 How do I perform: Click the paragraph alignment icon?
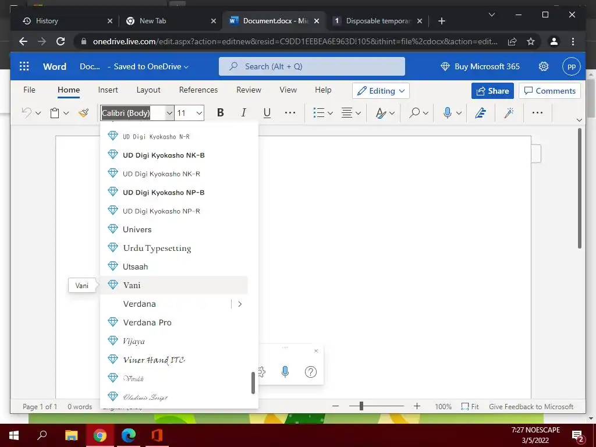[x=347, y=113]
